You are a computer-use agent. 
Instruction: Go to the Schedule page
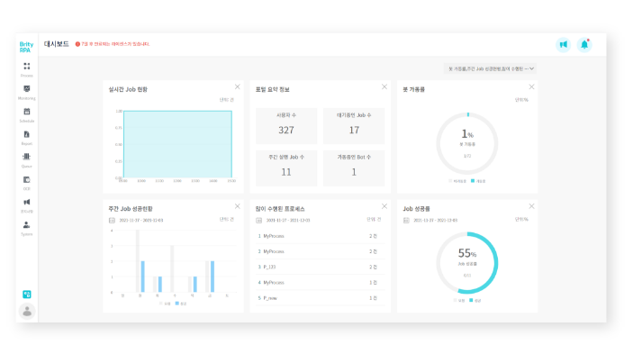[27, 114]
